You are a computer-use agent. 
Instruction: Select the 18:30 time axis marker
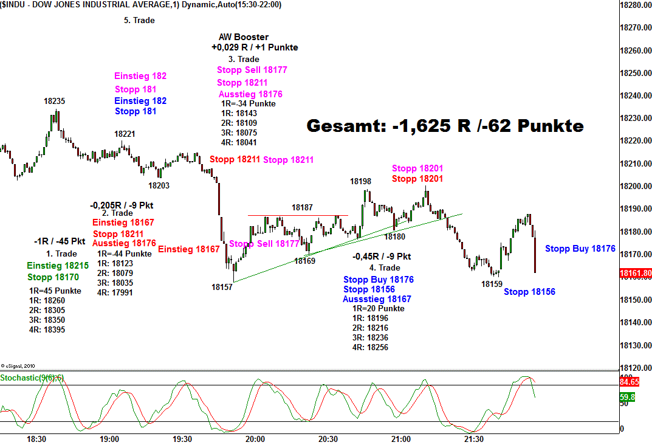[37, 439]
